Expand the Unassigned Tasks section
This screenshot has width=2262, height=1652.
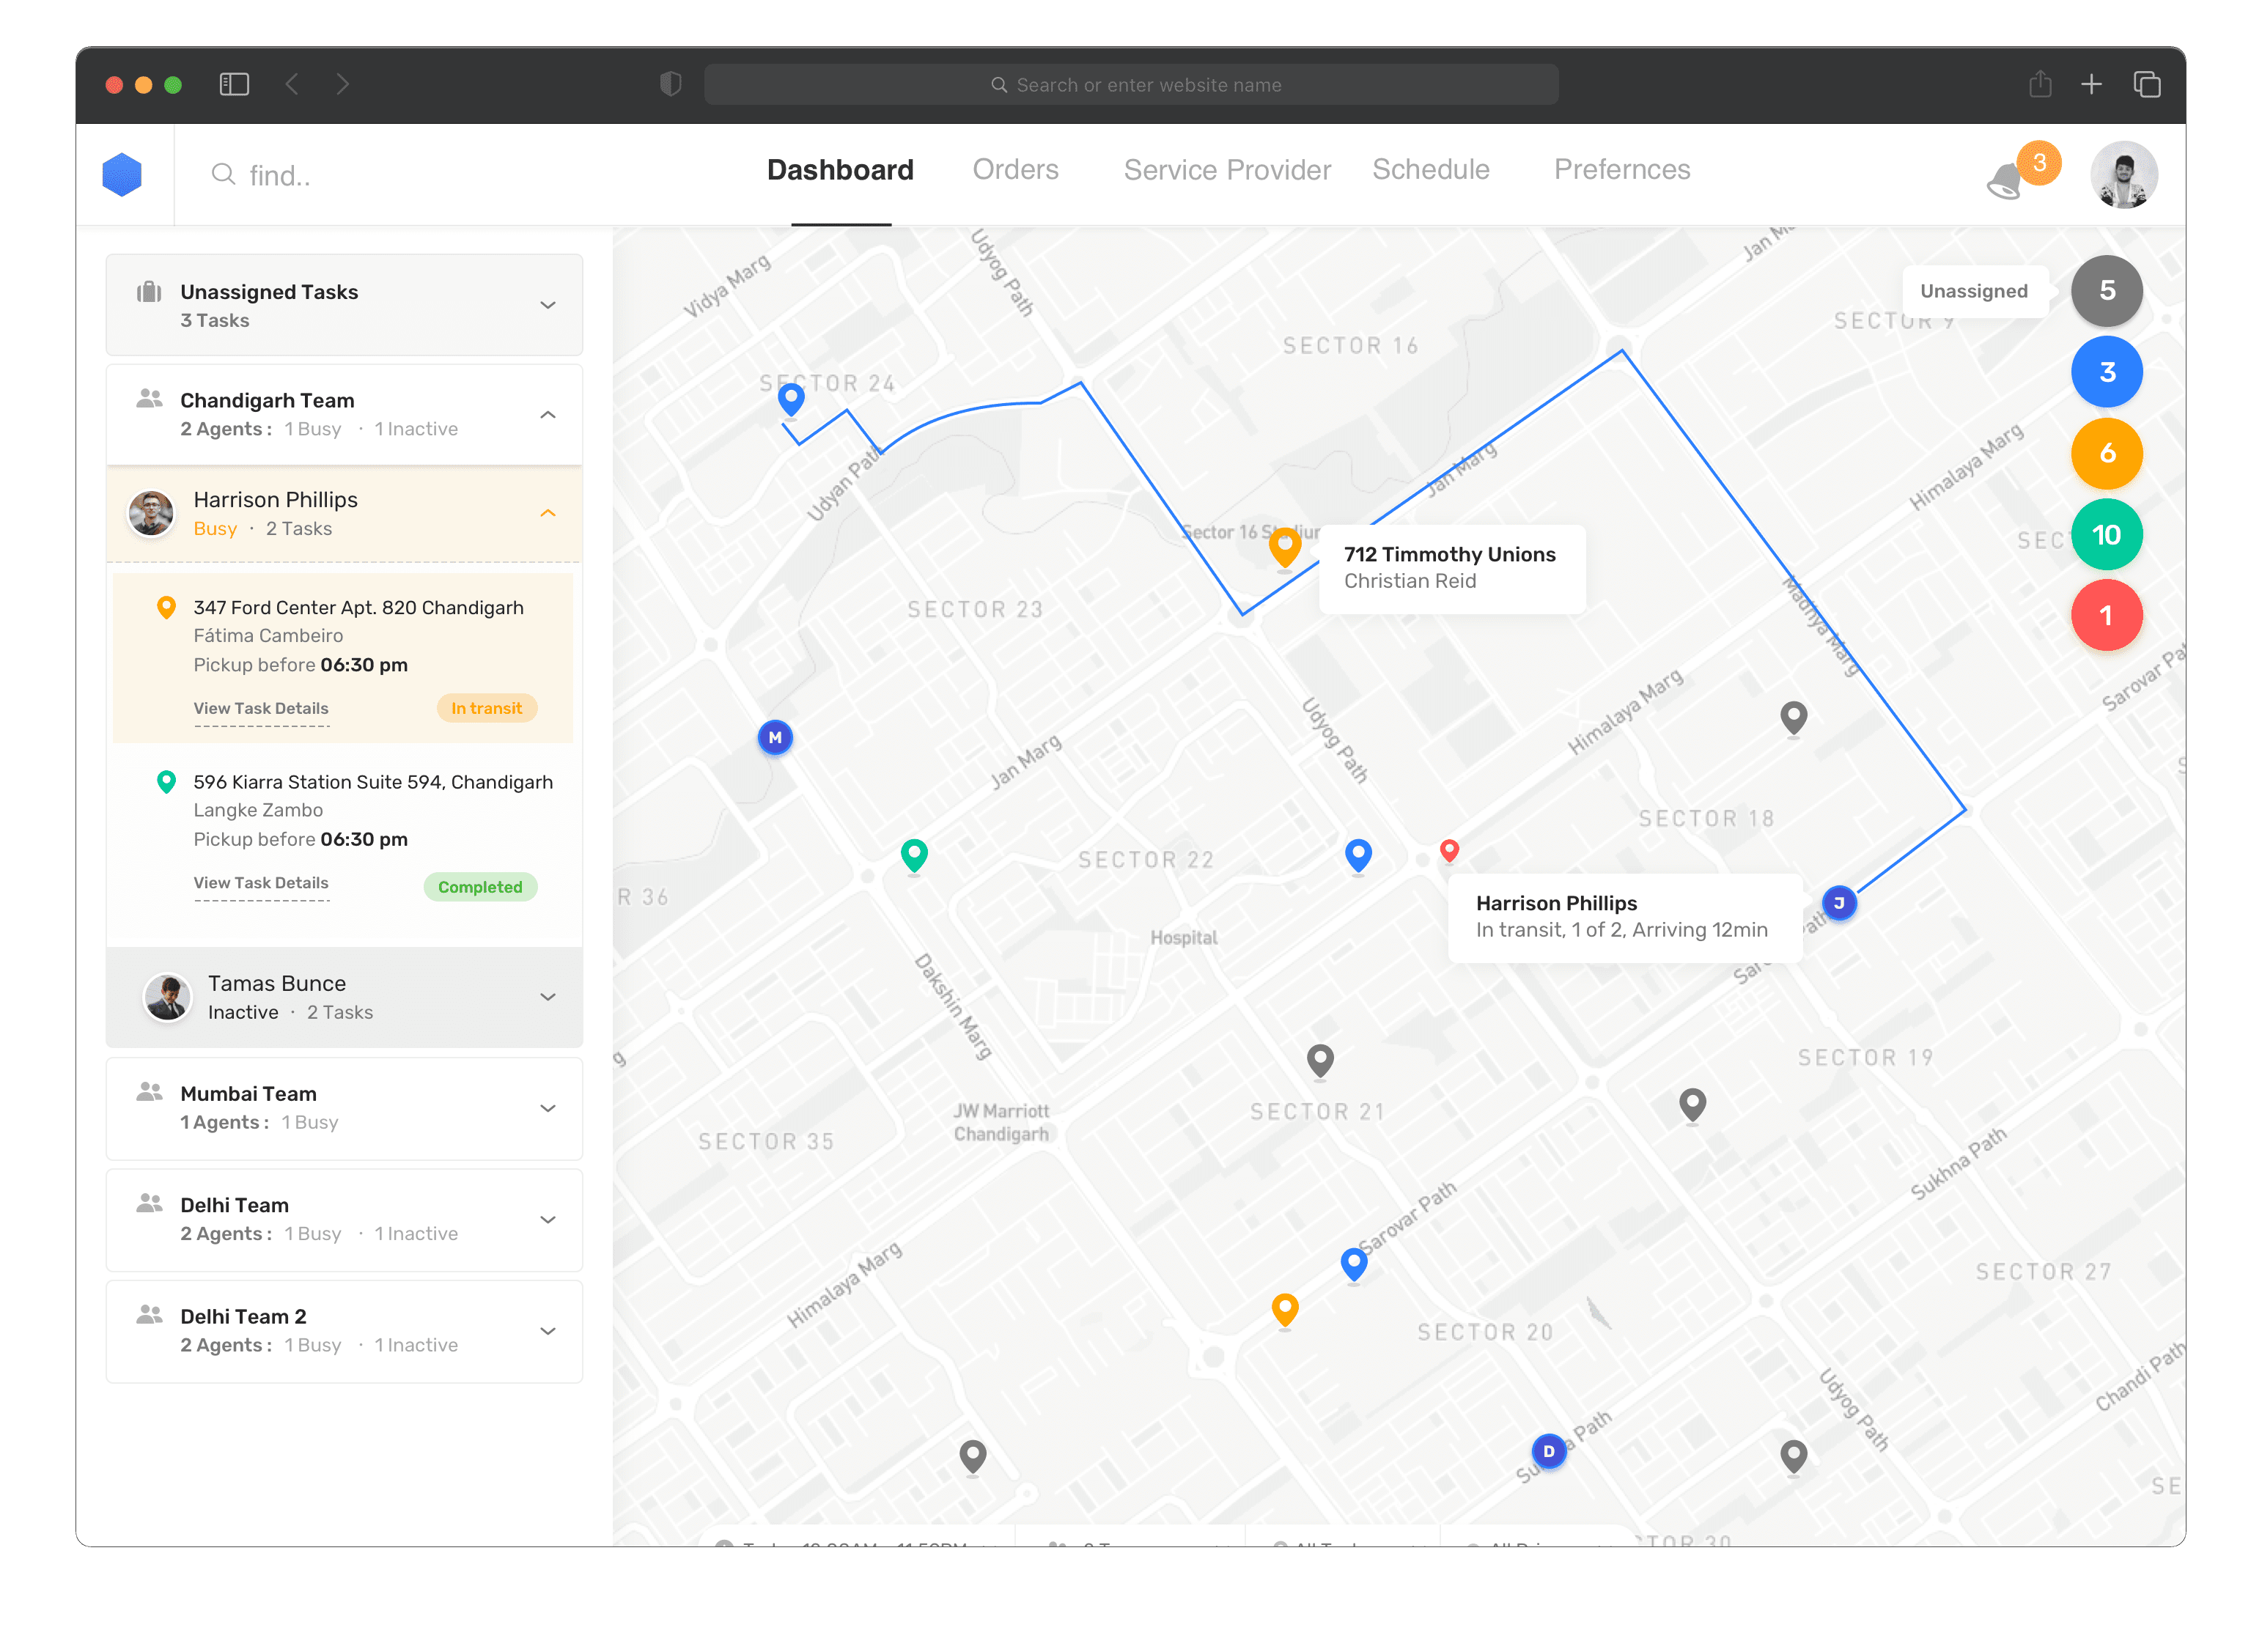click(x=548, y=305)
